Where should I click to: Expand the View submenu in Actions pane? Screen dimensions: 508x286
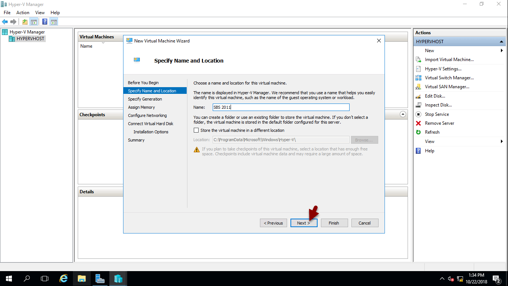tap(459, 142)
